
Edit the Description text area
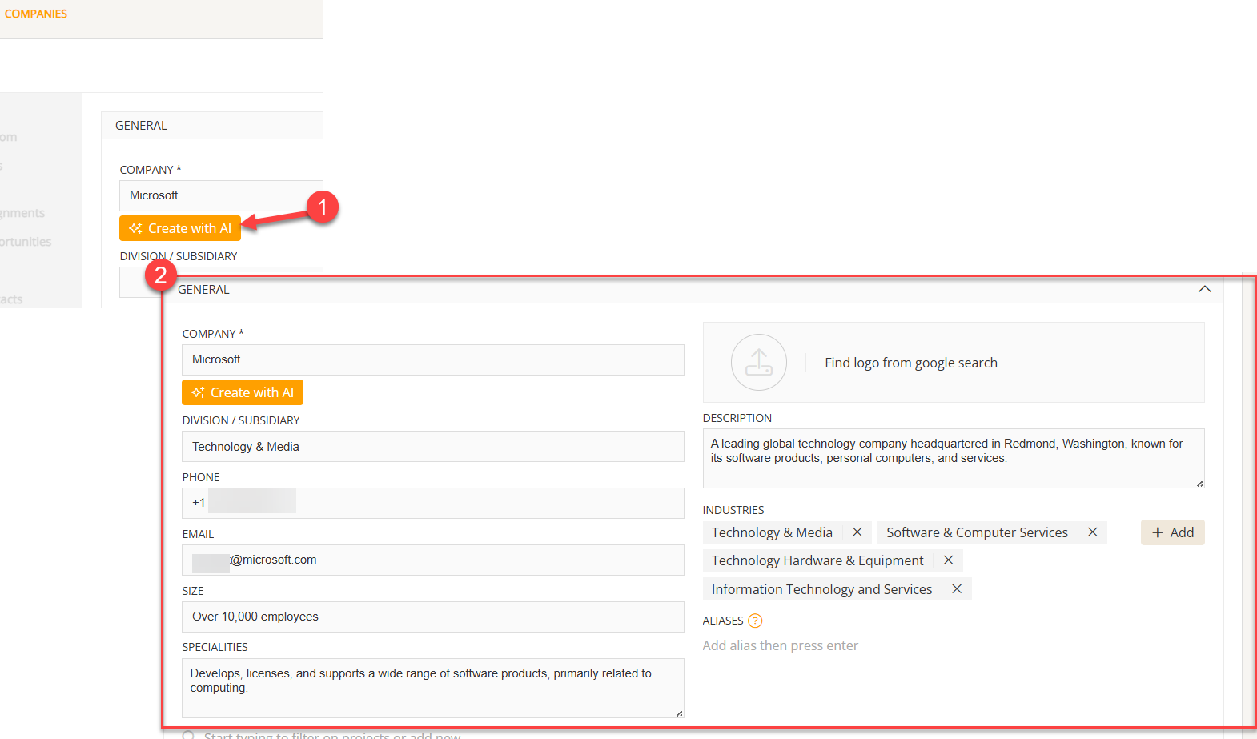click(x=954, y=459)
